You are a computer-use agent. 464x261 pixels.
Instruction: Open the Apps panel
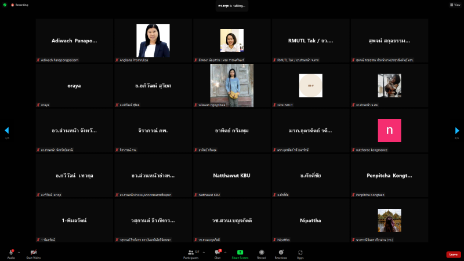[x=300, y=252]
